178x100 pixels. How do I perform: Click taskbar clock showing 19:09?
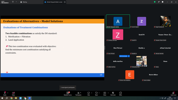[170, 98]
